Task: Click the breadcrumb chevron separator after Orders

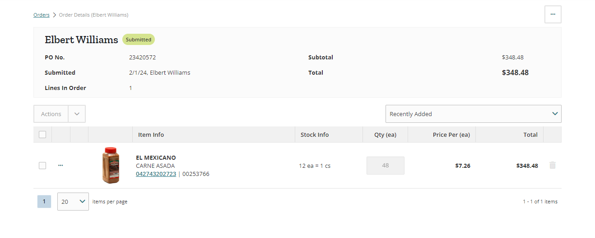Action: click(x=54, y=15)
